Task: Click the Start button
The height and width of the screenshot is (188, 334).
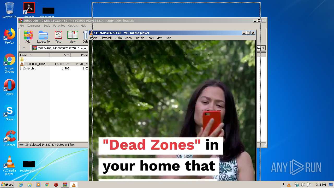Action: [7, 185]
